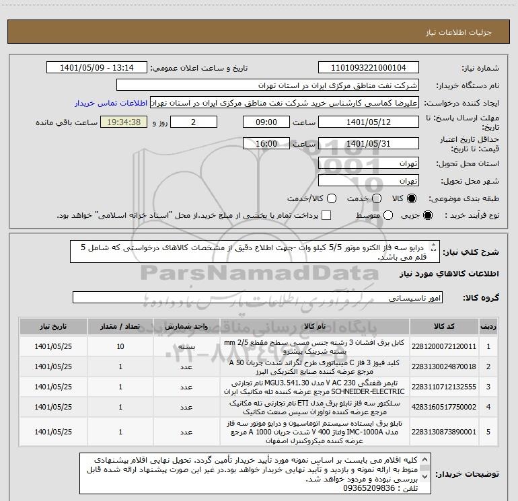This screenshot has width=518, height=501.
Task: Click the delivery province field تهران
Action: 369,163
